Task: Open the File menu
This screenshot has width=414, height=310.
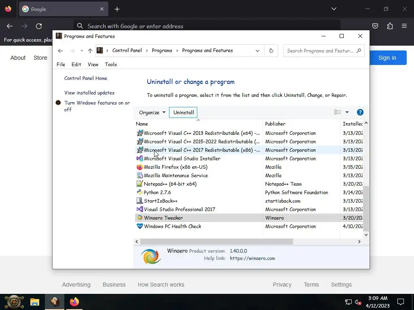Action: coord(61,65)
